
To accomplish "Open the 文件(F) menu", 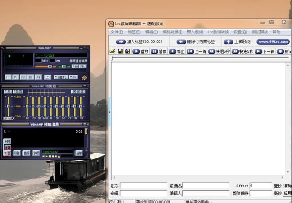I will click(x=117, y=32).
